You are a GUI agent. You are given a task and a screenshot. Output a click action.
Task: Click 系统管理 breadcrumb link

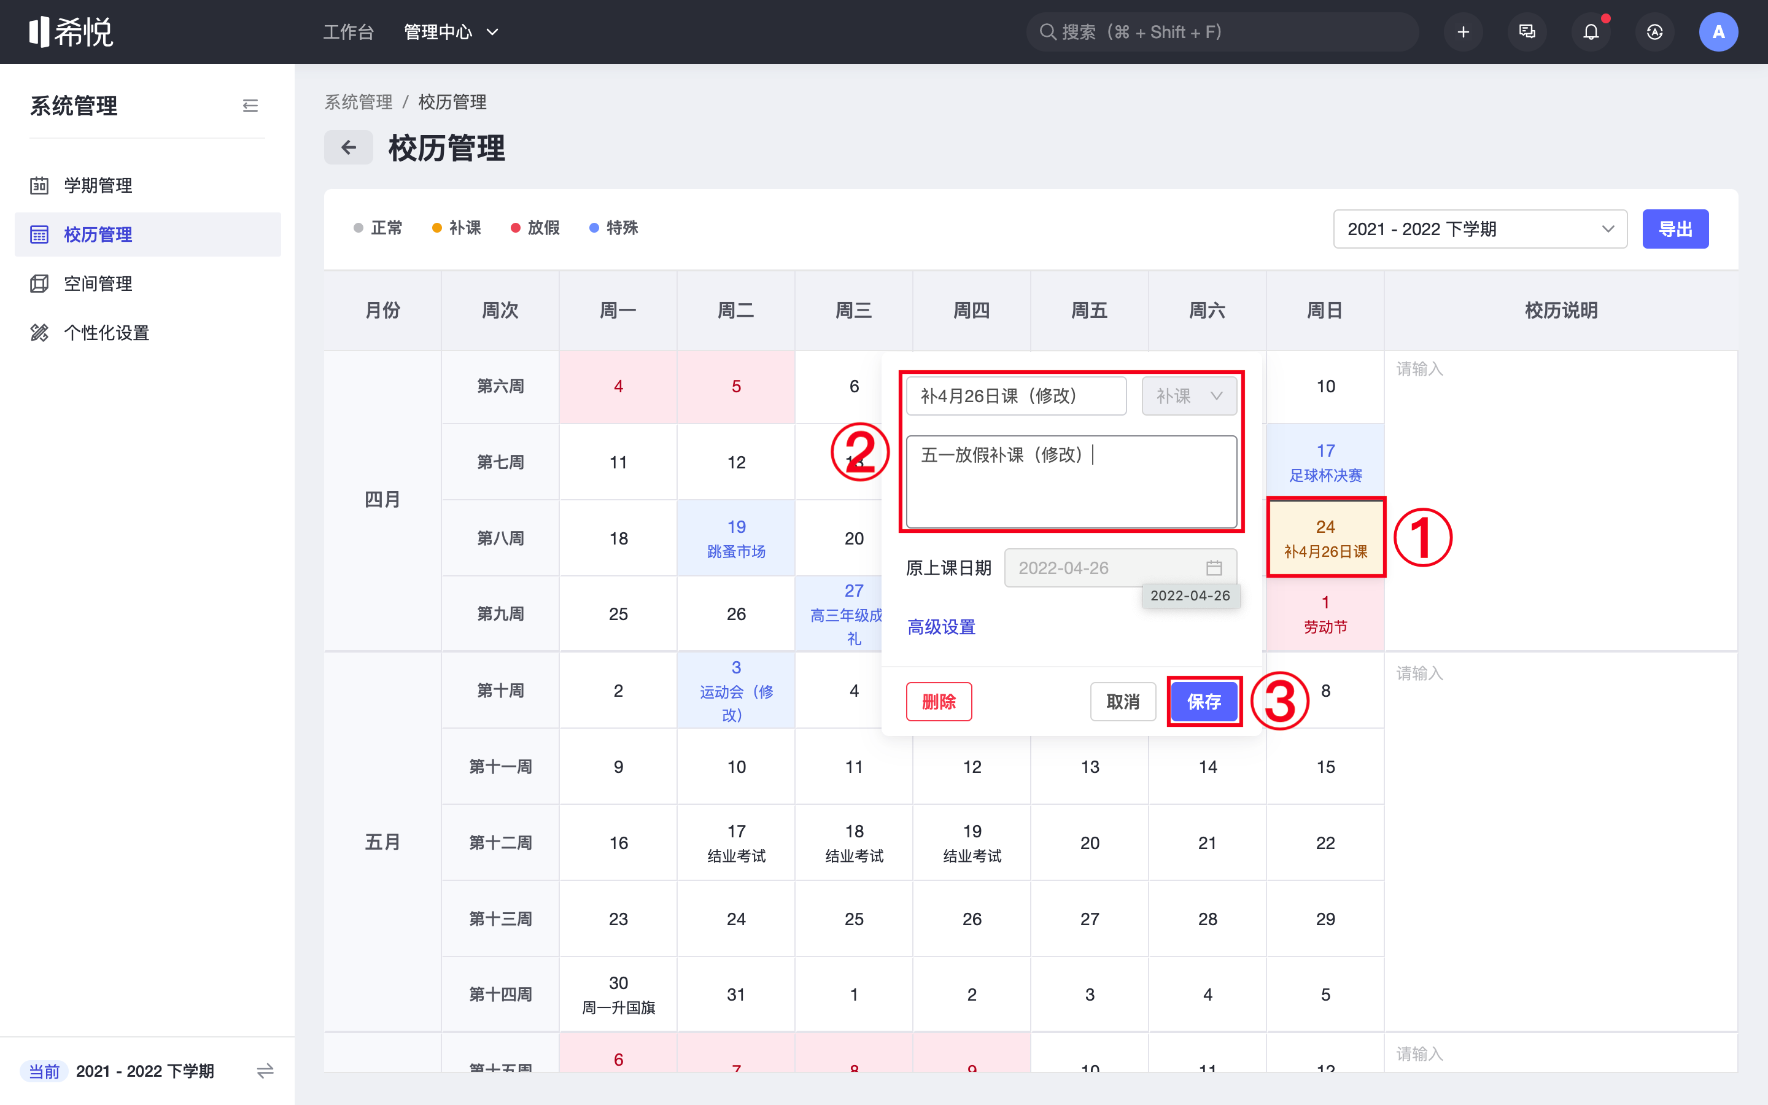358,101
